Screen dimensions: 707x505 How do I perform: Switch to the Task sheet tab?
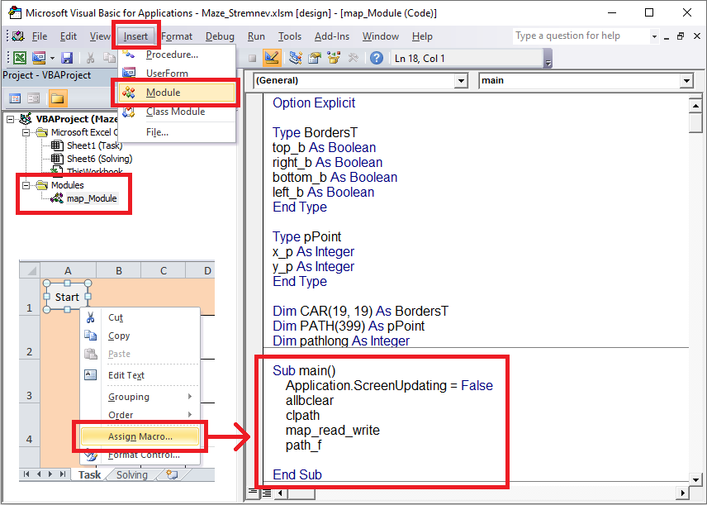pos(89,474)
